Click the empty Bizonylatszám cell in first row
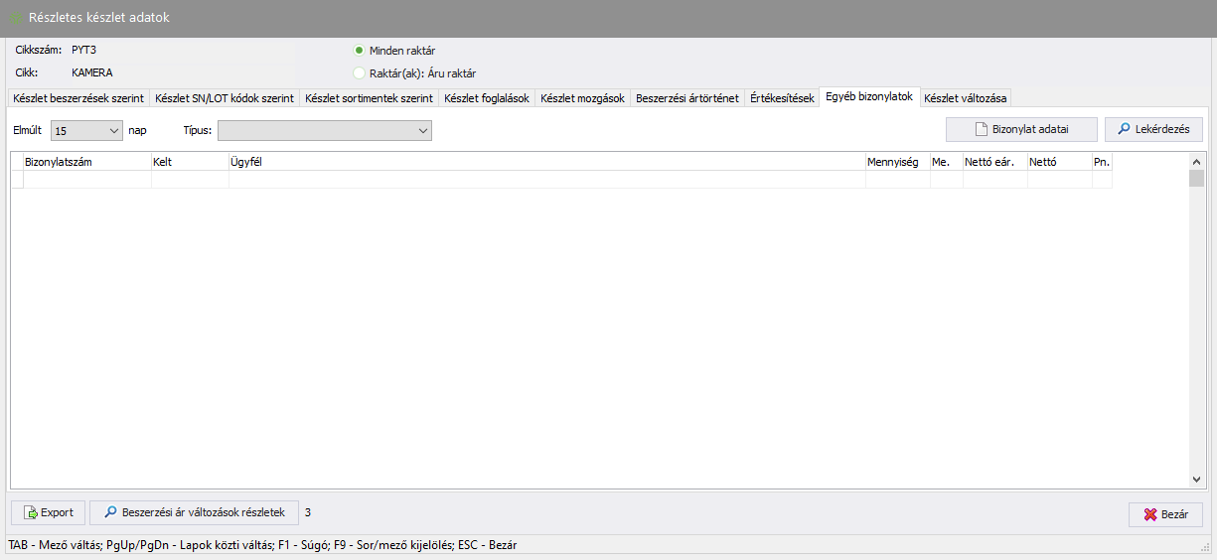 (x=86, y=180)
